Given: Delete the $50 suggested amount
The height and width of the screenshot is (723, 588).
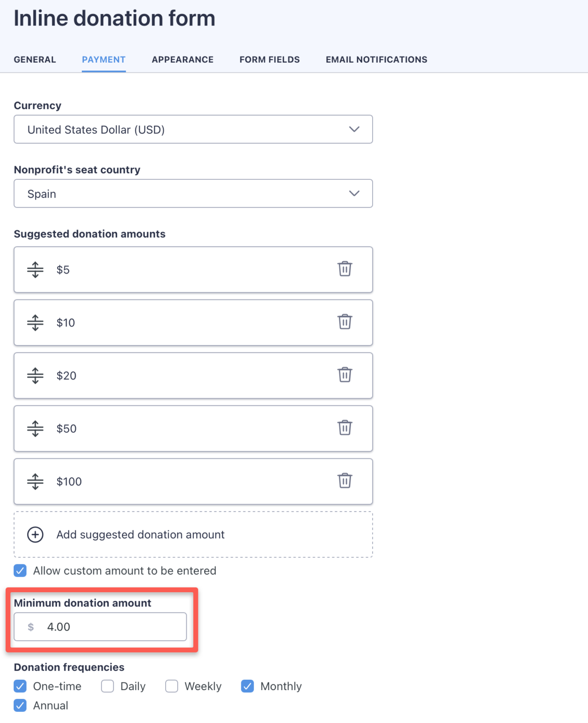Looking at the screenshot, I should [x=346, y=428].
